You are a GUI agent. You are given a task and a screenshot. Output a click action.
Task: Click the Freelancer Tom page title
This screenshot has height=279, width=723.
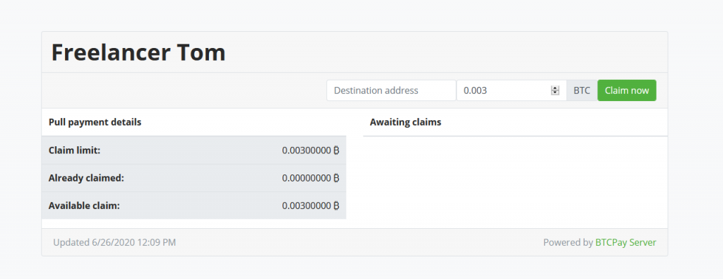(138, 52)
